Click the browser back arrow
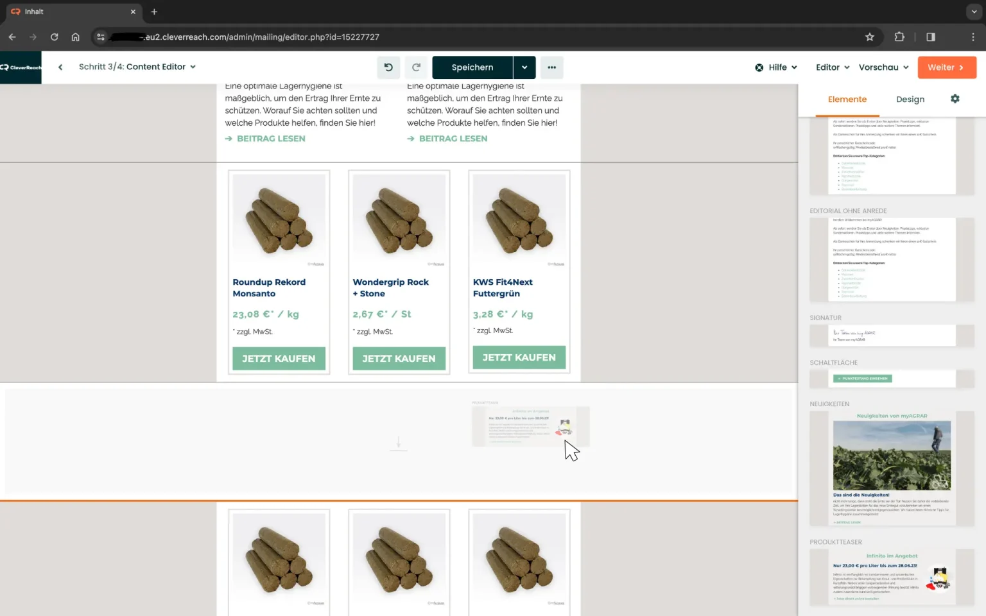This screenshot has width=986, height=616. [x=12, y=37]
